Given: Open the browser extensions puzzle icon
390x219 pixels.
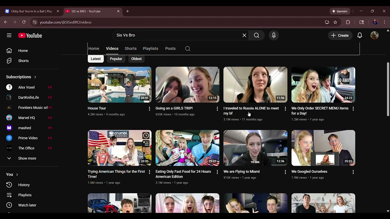Looking at the screenshot, I should coord(348,22).
